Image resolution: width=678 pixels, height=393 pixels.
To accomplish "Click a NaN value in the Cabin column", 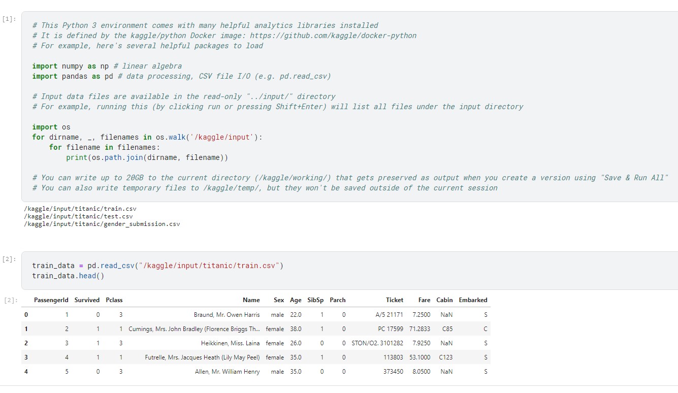I will [x=445, y=314].
